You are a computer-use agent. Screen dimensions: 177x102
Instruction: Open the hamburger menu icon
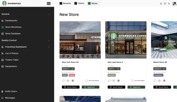[49, 3]
